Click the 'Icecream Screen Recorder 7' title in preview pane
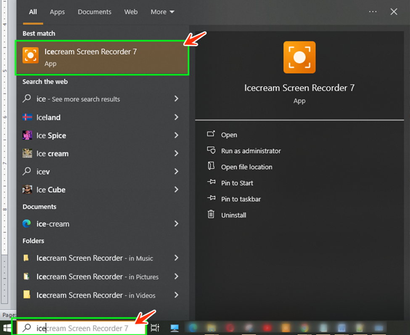The width and height of the screenshot is (410, 335). click(x=299, y=88)
